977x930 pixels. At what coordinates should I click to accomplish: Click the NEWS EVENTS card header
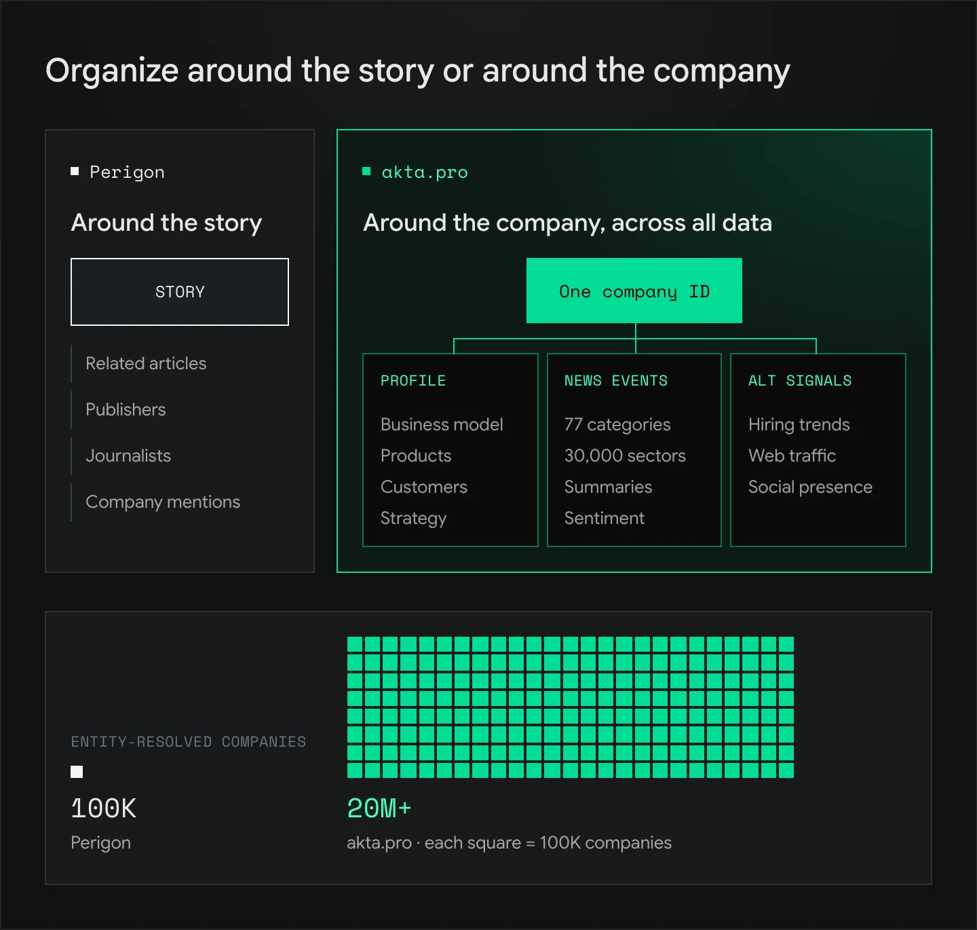[616, 381]
